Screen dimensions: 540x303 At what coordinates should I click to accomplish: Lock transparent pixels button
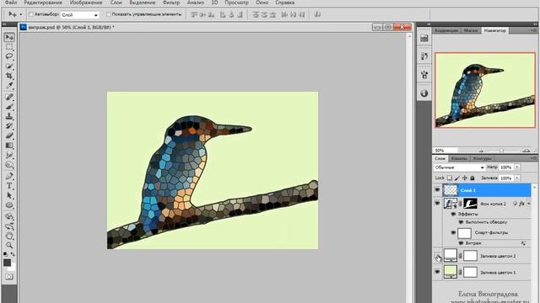(450, 178)
